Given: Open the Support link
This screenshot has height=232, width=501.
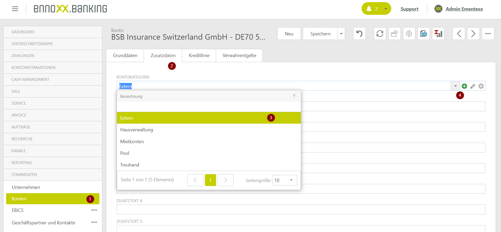Looking at the screenshot, I should click(409, 9).
